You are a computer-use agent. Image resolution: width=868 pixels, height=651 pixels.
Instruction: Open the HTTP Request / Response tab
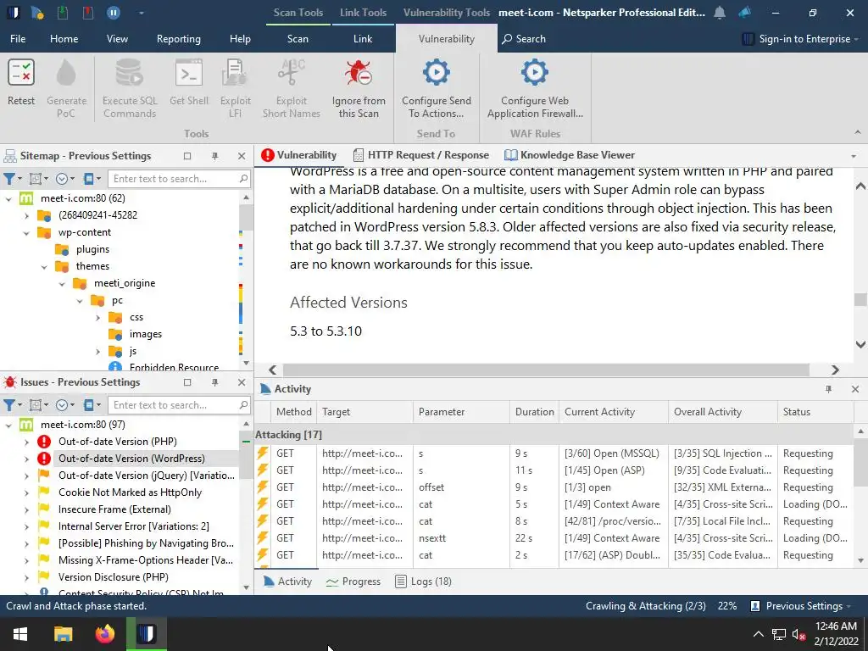coord(421,155)
